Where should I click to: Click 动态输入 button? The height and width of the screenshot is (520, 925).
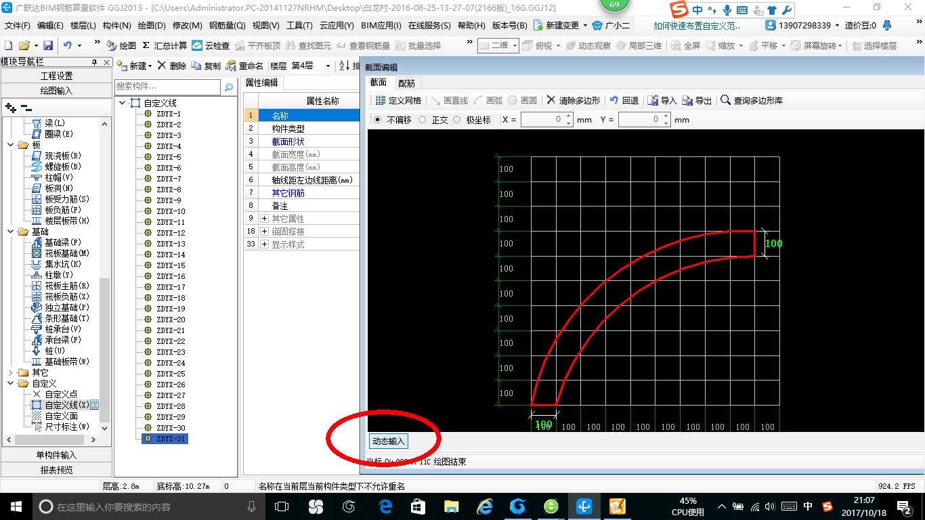click(x=389, y=441)
